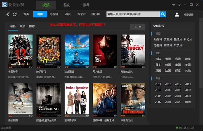Image resolution: width=203 pixels, height=131 pixels.
Task: Open the 十三刺客 movie poster
Action: (20, 51)
